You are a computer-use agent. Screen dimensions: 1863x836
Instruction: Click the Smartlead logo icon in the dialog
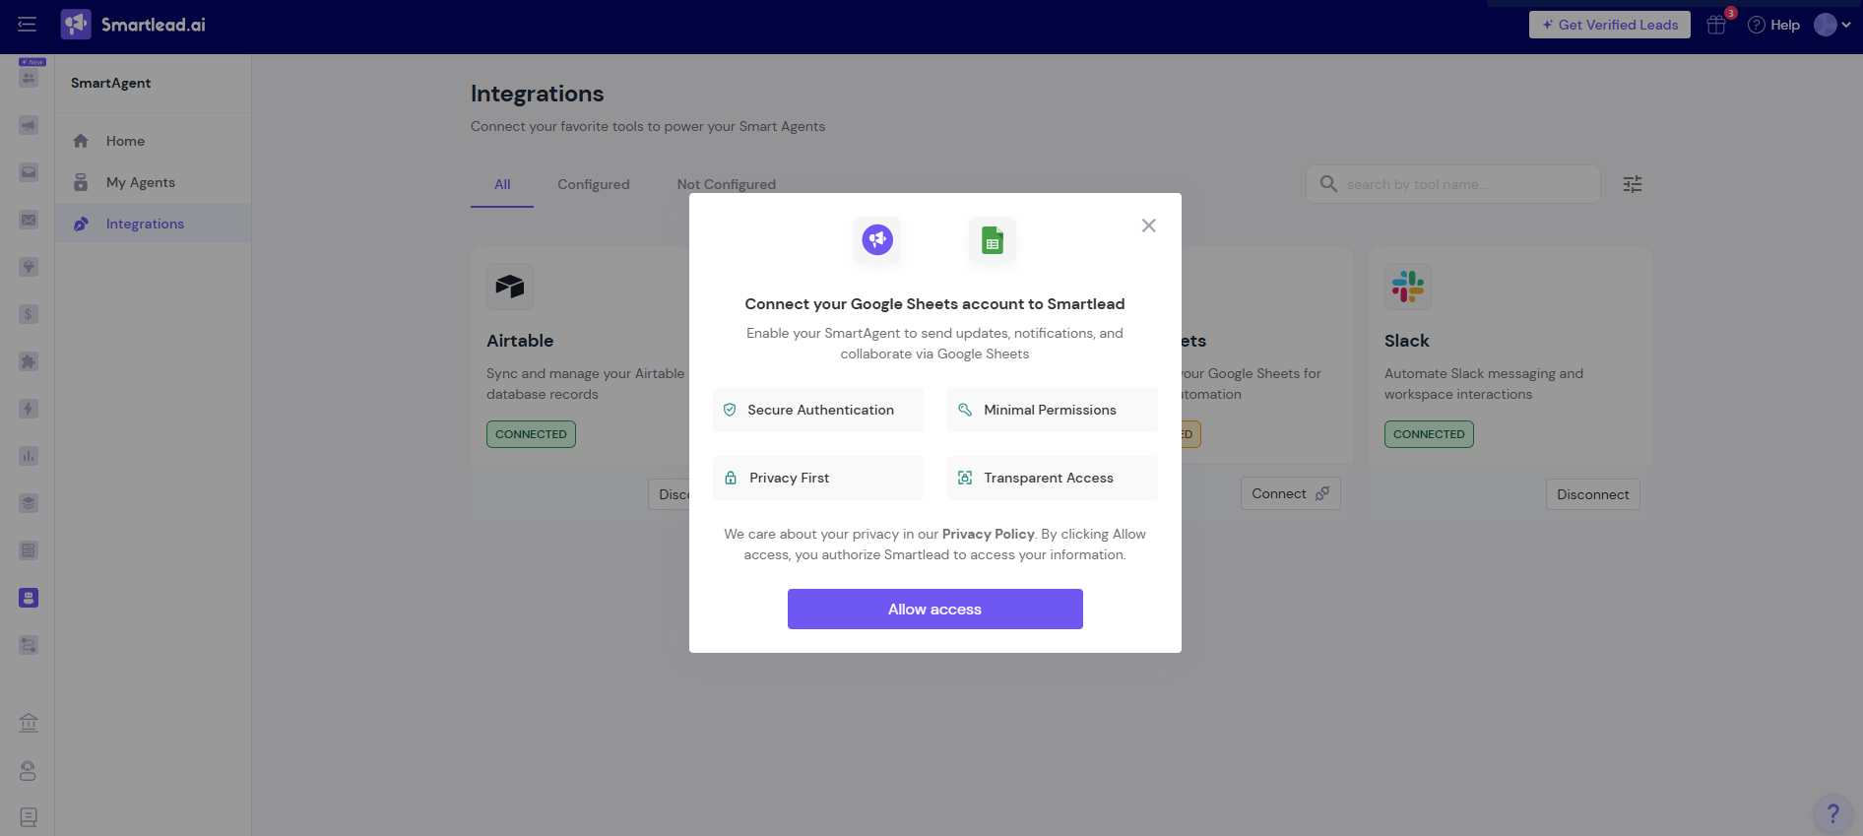click(877, 239)
